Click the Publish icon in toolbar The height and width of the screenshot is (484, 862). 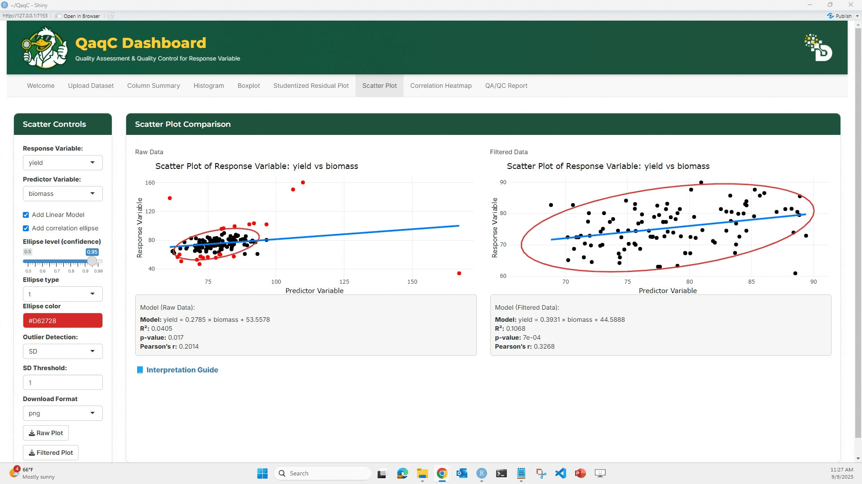pyautogui.click(x=831, y=16)
